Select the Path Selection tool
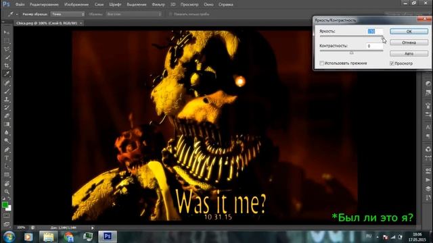The image size is (433, 243). tap(7, 166)
